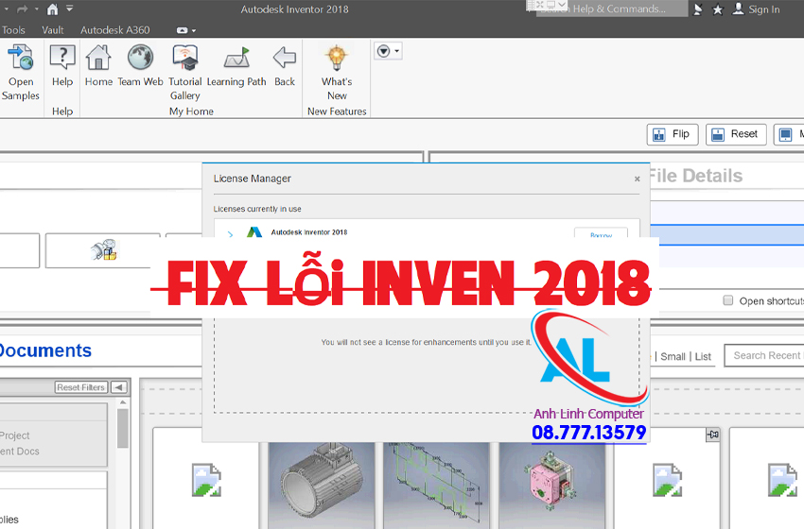Image resolution: width=804 pixels, height=529 pixels.
Task: Open the Help icon in ribbon
Action: (x=62, y=60)
